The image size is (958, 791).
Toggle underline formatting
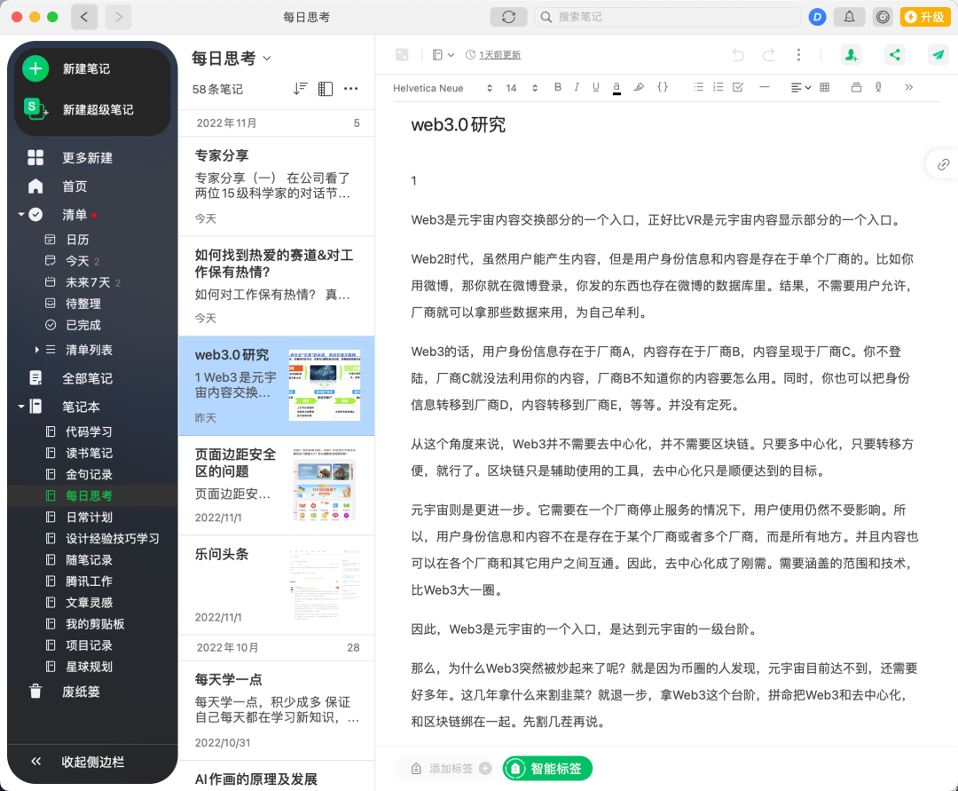[596, 87]
